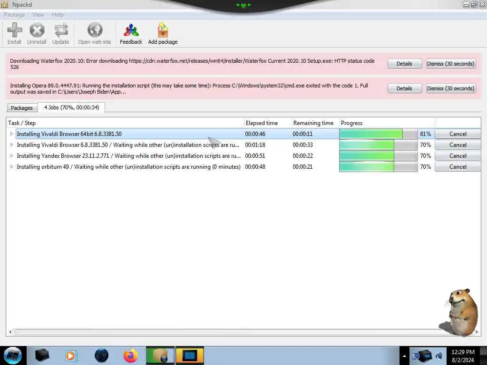Cancel the orbitum 49 installation job
Viewport: 487px width, 365px height.
click(x=458, y=167)
